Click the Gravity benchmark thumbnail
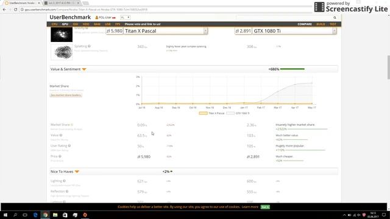This screenshot has width=390, height=219. tap(62, 35)
